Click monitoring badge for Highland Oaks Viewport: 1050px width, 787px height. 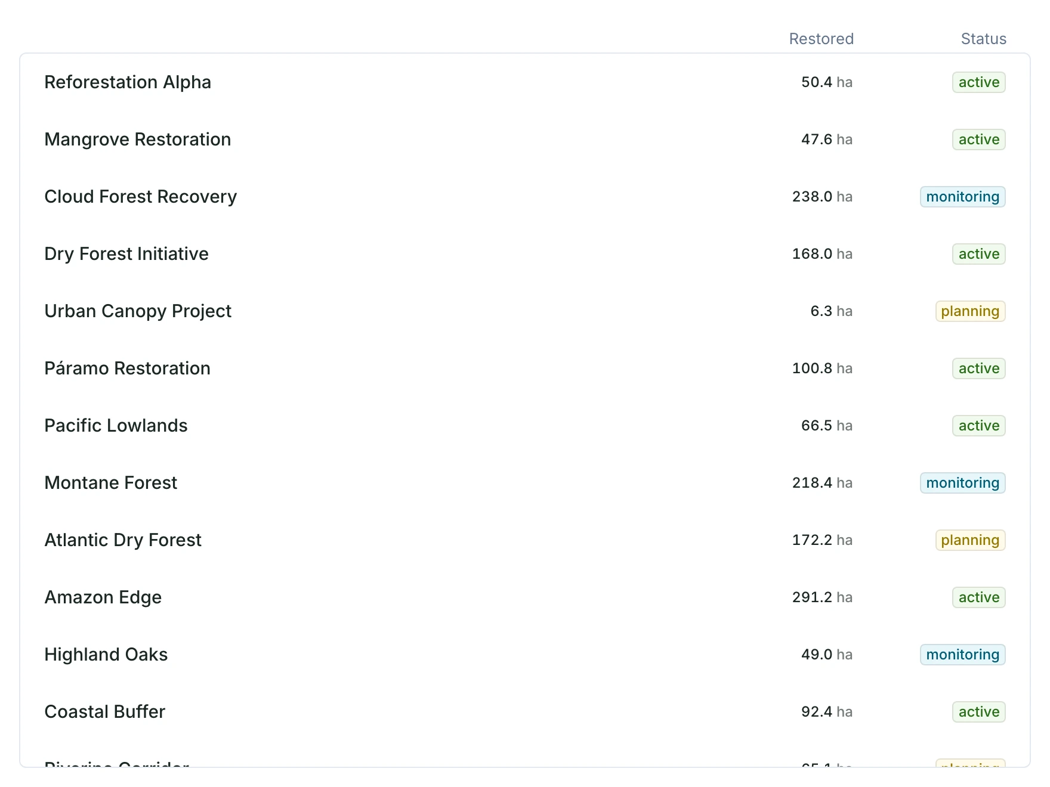[963, 655]
